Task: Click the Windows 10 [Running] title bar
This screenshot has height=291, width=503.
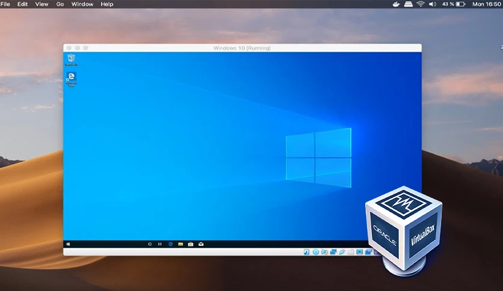Action: point(242,48)
